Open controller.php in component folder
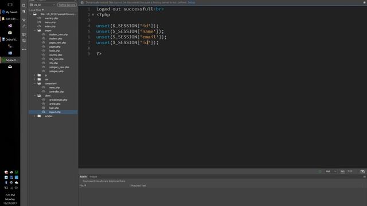 coord(56,92)
